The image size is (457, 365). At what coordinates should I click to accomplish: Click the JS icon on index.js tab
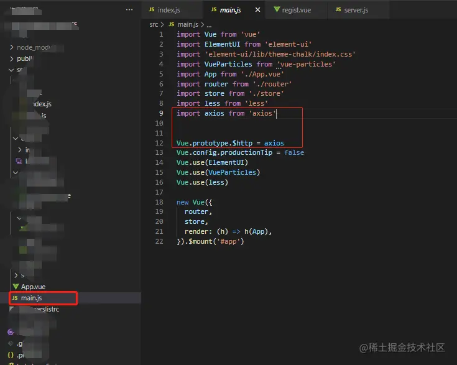tap(152, 9)
